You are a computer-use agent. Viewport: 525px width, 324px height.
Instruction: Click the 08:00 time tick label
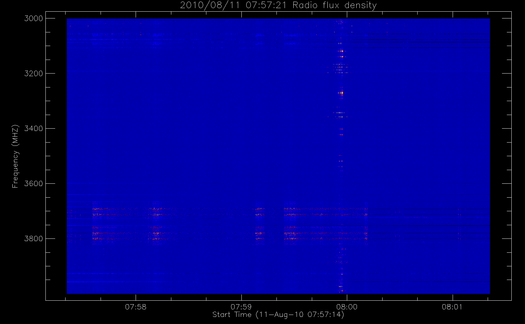(347, 307)
